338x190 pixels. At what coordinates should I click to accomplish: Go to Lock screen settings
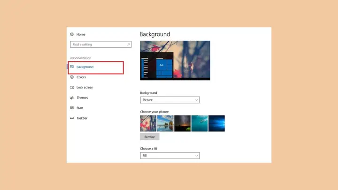click(84, 87)
